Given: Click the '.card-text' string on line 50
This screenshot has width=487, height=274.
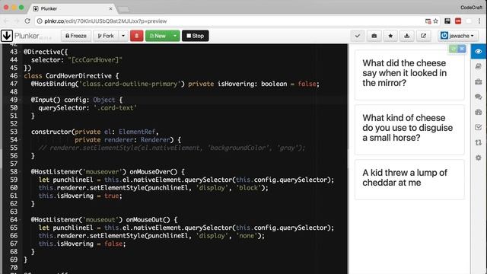Looking at the screenshot, I should click(x=115, y=108).
